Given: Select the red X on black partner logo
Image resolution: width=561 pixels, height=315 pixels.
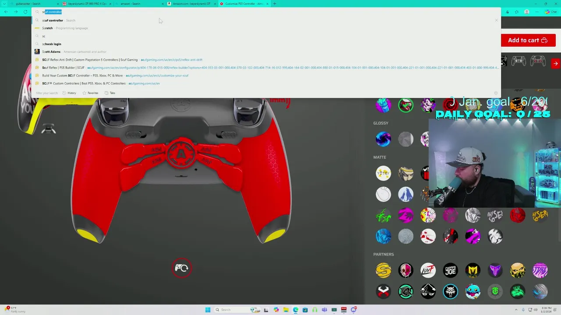Looking at the screenshot, I should (383, 291).
